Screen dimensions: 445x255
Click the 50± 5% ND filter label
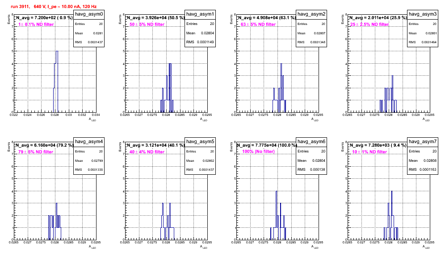pos(147,25)
